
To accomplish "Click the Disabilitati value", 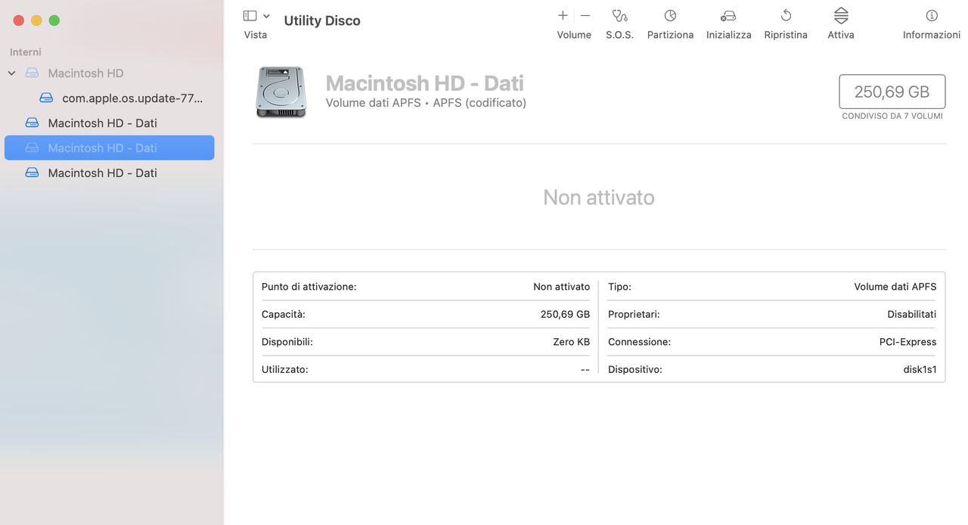I will (912, 315).
